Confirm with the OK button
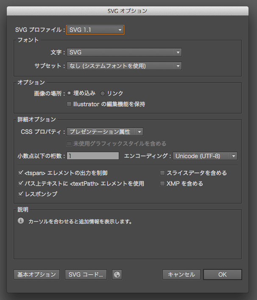Image resolution: width=257 pixels, height=300 pixels. [x=223, y=275]
